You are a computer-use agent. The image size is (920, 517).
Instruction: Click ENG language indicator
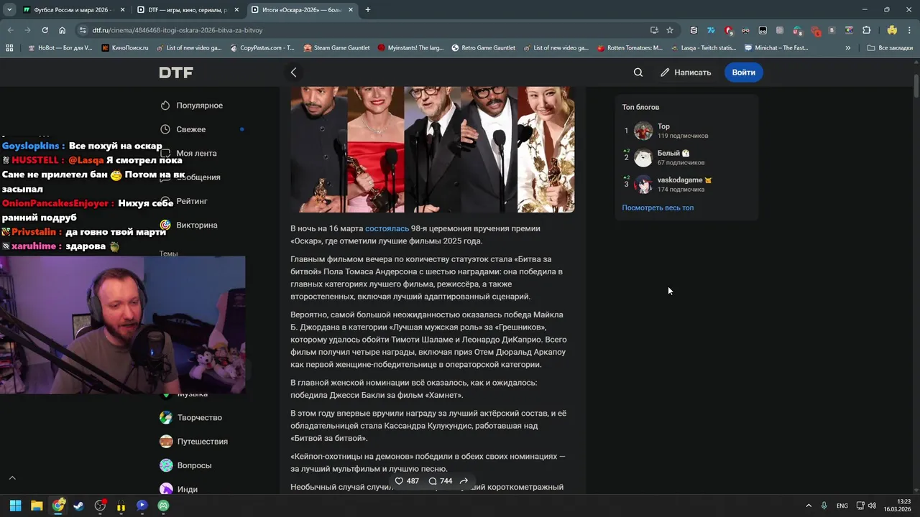pos(842,506)
